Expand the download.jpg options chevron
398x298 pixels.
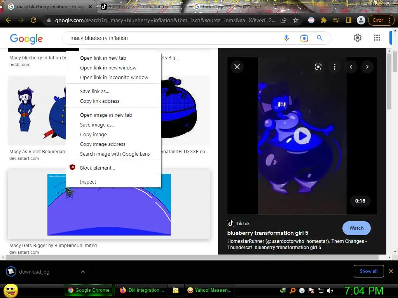tap(82, 272)
